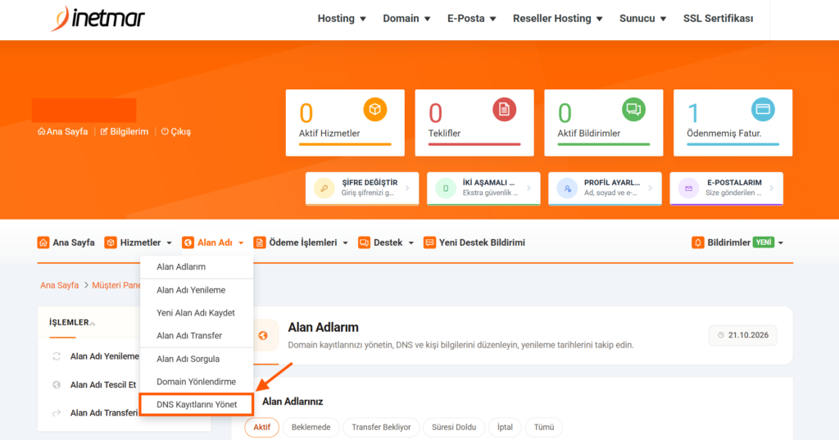The width and height of the screenshot is (839, 440).
Task: Click the Bilgilerim edit icon
Action: [x=104, y=131]
